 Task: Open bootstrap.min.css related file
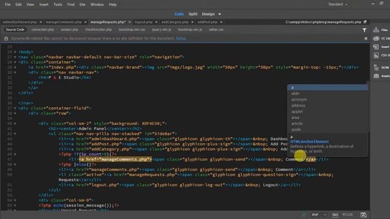[x=132, y=30]
